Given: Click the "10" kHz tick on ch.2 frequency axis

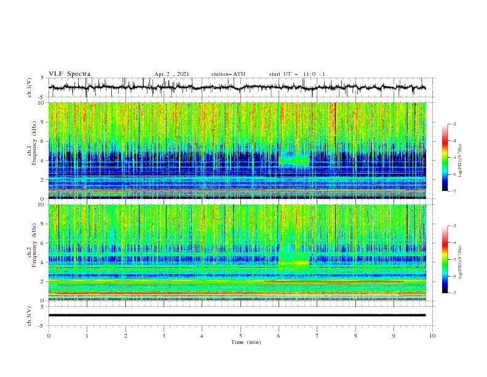Looking at the screenshot, I should (x=42, y=205).
